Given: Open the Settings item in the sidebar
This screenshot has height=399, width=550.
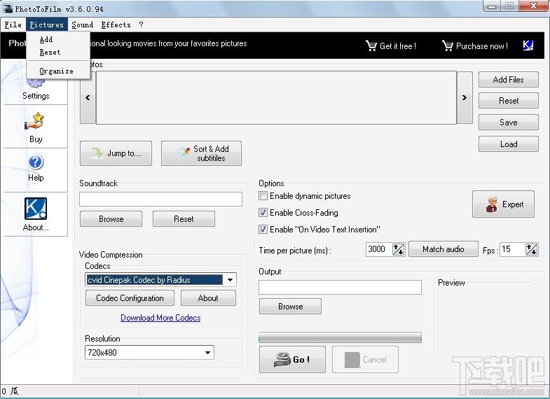Looking at the screenshot, I should coord(36,87).
